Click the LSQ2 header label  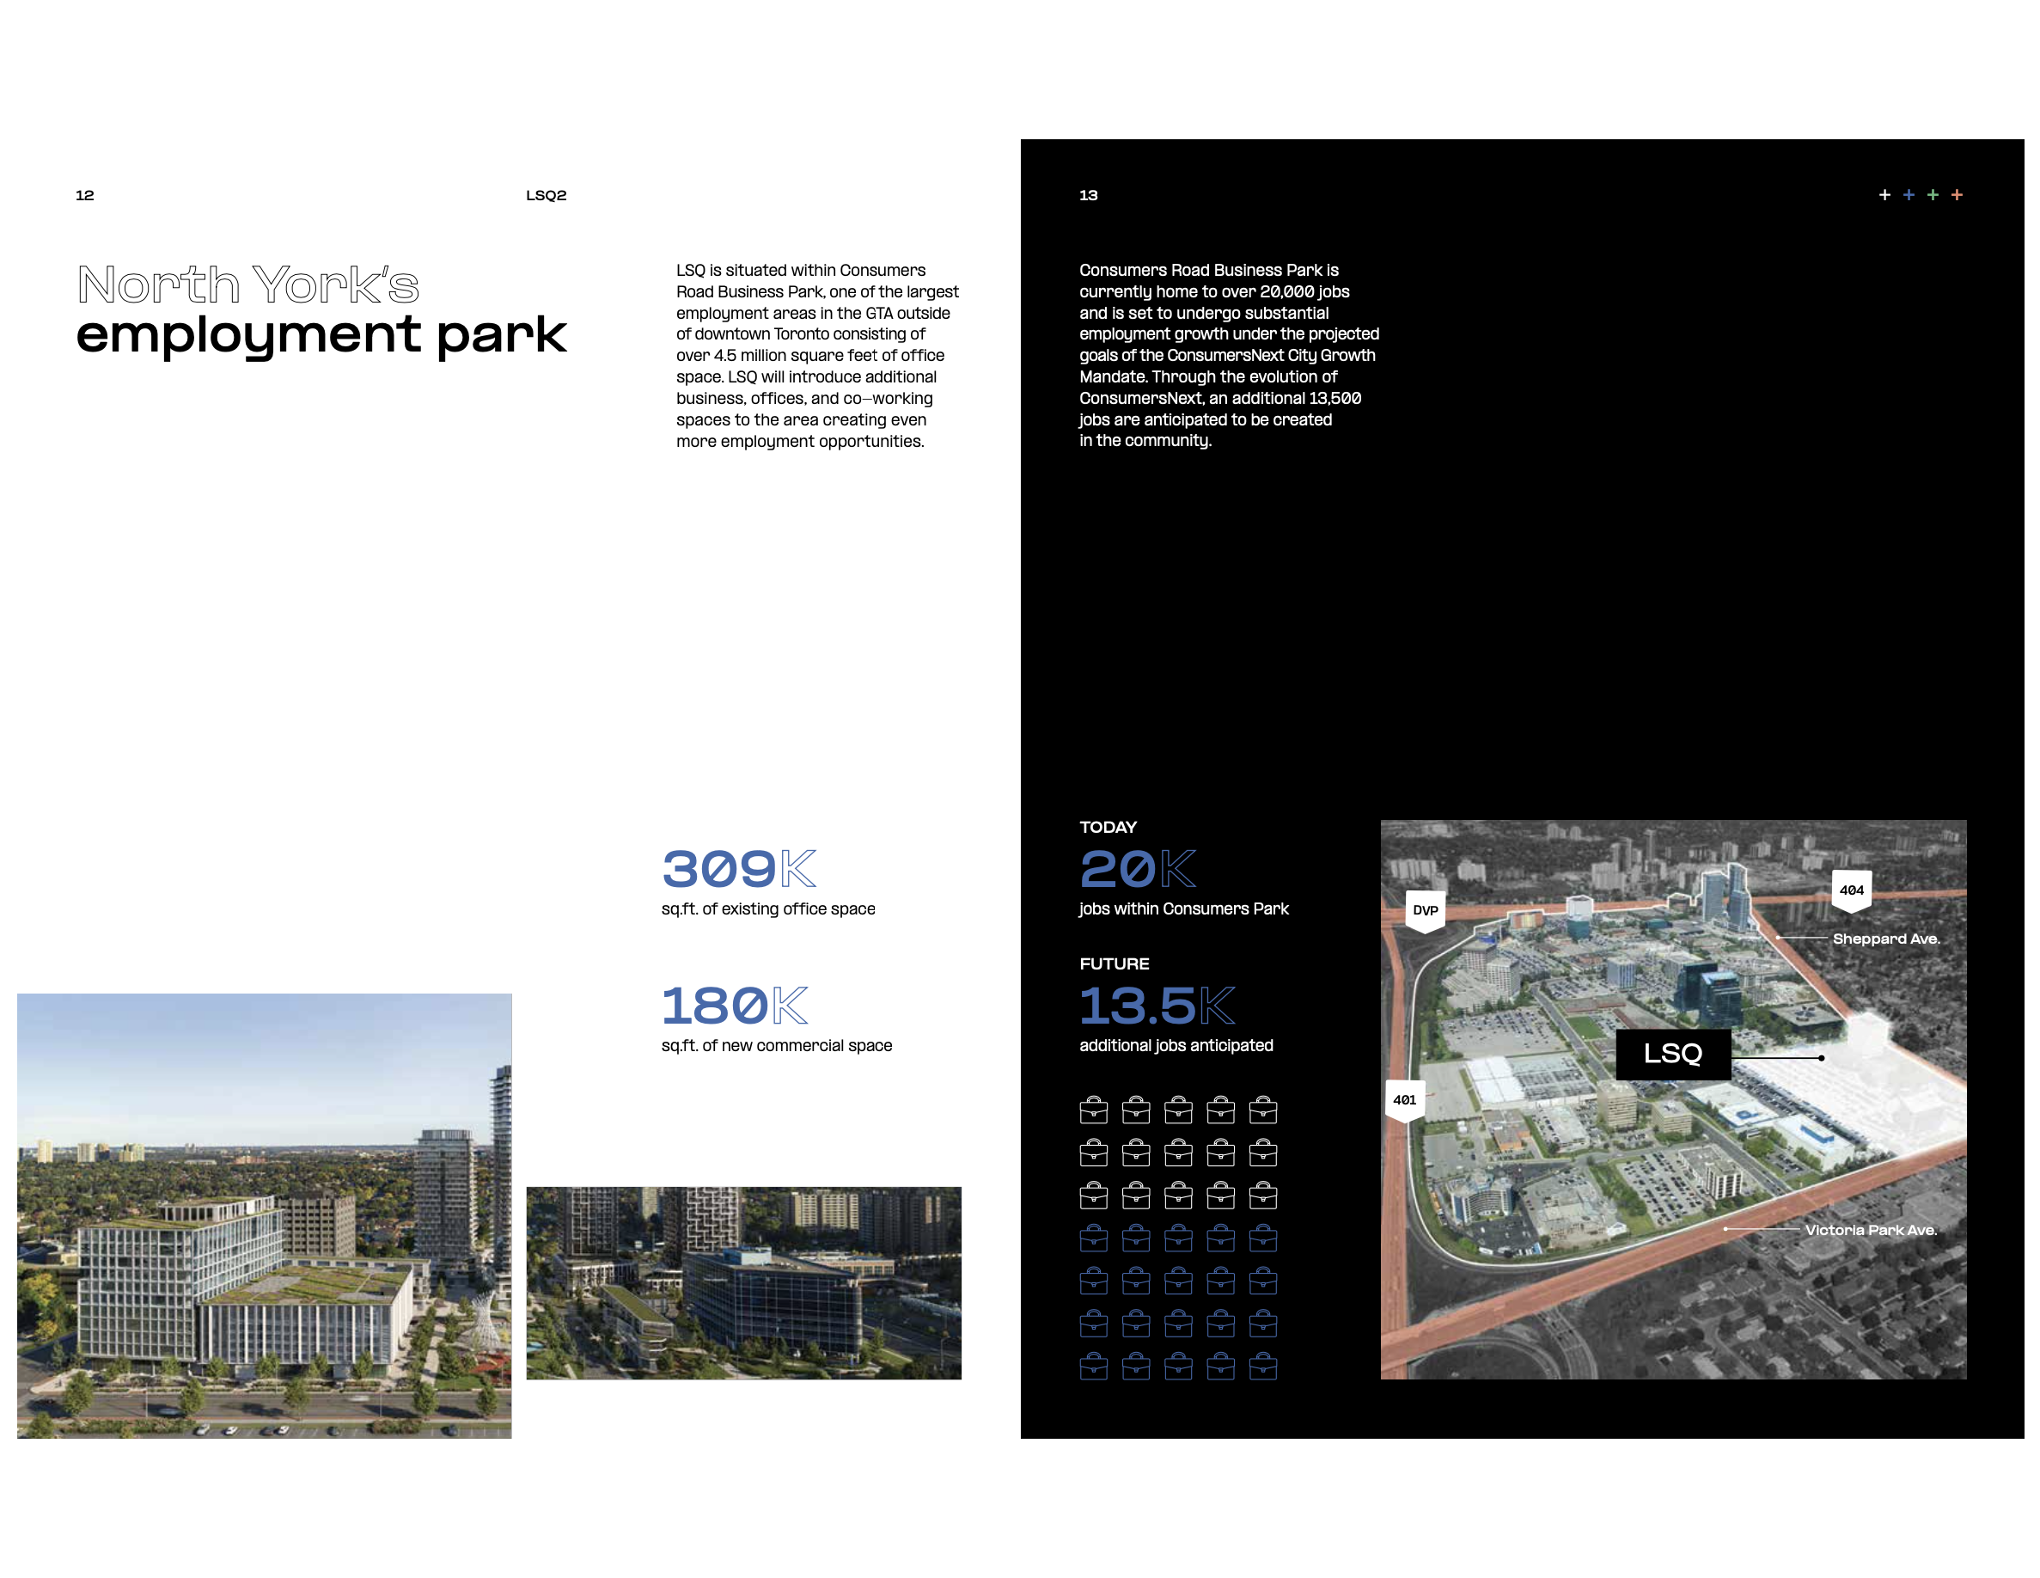click(545, 195)
